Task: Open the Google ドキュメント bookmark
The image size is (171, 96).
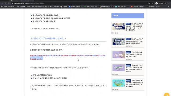Action: 76,6
